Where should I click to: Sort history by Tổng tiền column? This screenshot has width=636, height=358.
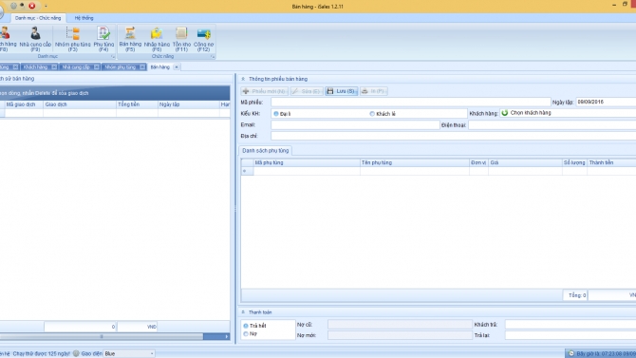click(x=137, y=104)
